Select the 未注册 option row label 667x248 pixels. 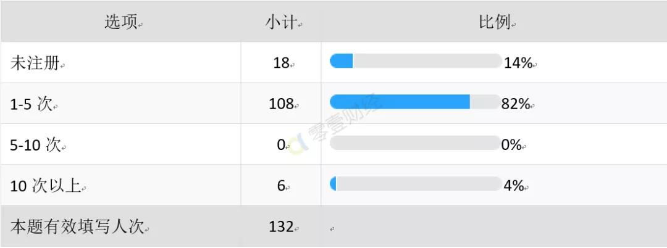click(x=35, y=64)
